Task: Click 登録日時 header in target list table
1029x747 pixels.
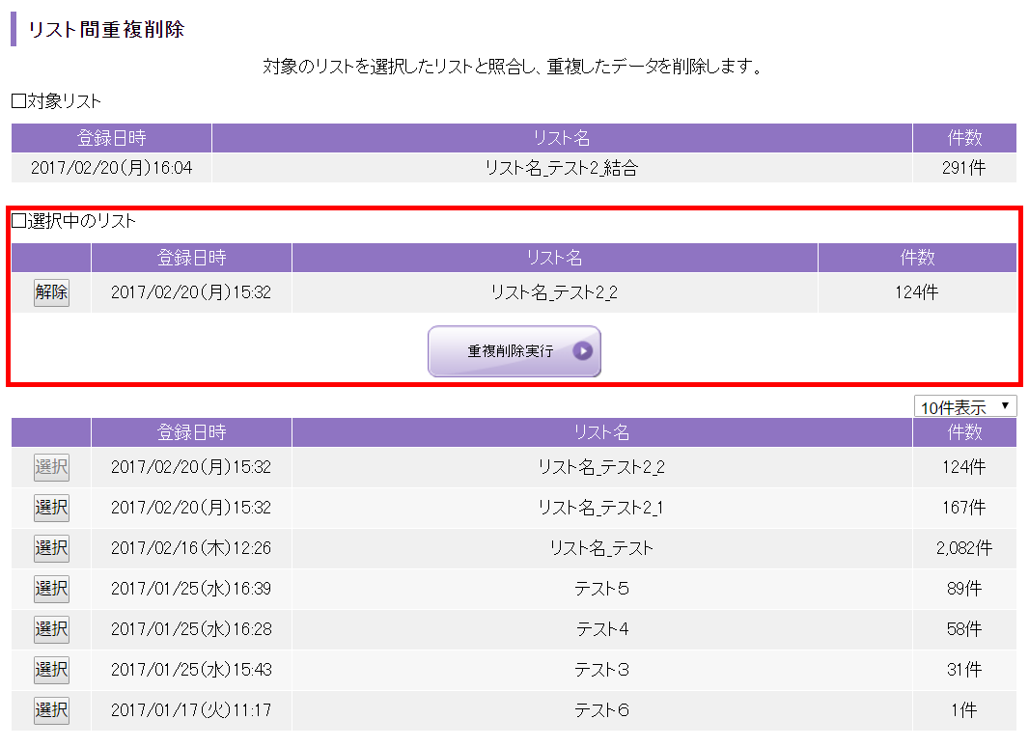Action: (x=111, y=138)
